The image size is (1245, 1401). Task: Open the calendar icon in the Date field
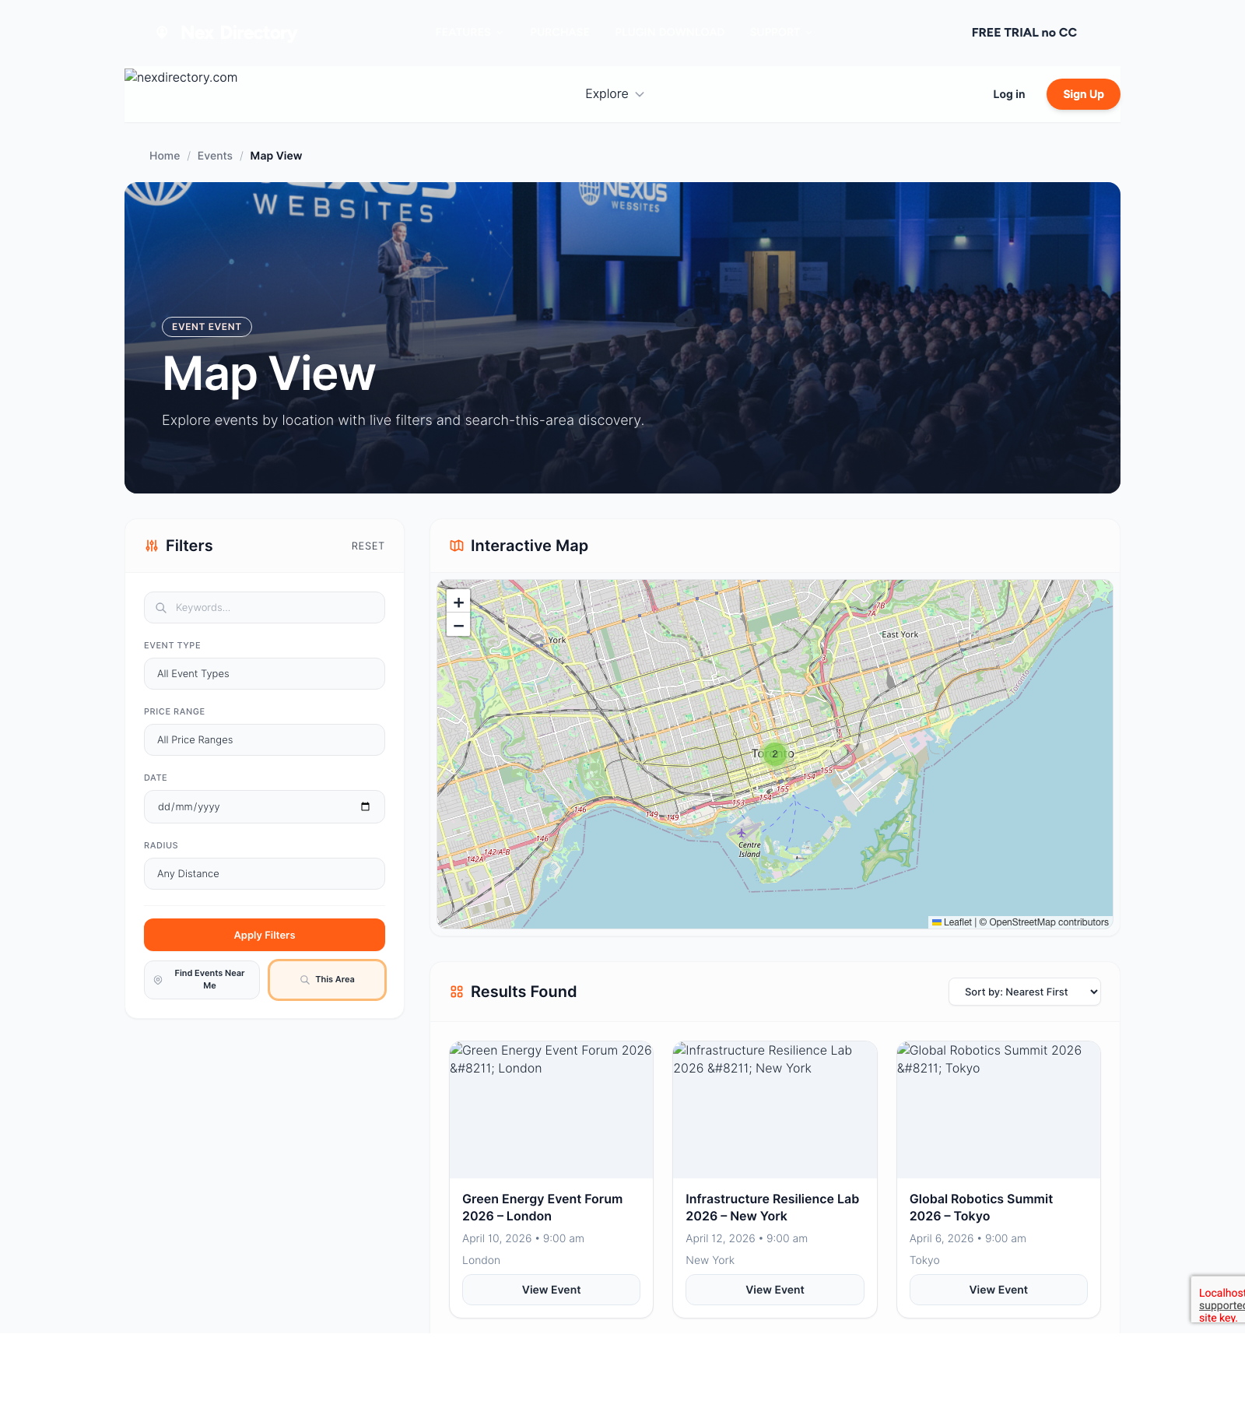point(364,807)
